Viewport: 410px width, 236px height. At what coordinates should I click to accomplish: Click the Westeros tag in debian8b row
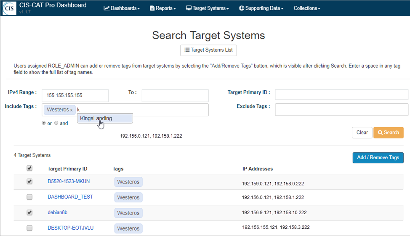pos(128,213)
